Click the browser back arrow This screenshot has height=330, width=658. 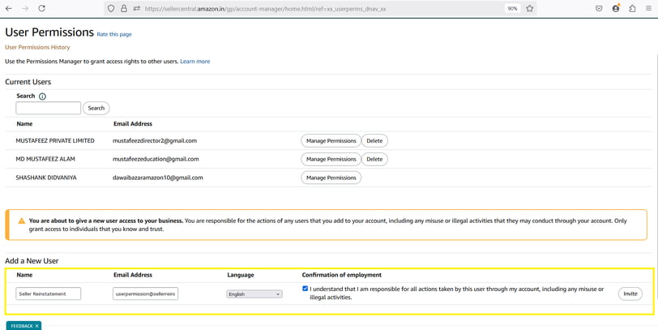[9, 8]
